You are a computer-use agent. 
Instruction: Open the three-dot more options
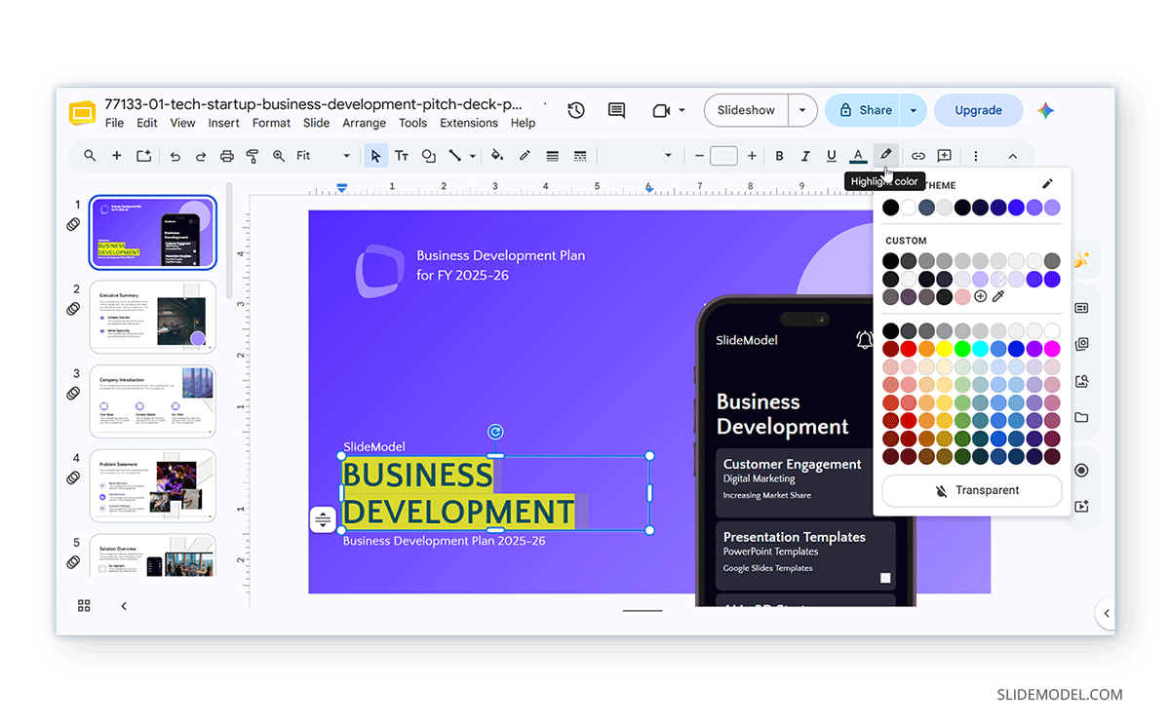(x=976, y=156)
